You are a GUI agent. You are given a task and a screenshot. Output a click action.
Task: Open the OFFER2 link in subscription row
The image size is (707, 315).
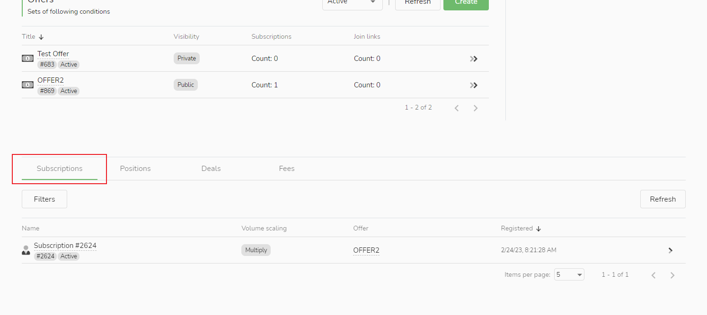[366, 250]
